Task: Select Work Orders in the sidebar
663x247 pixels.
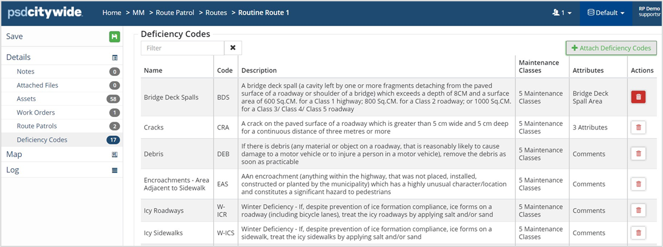Action: 36,112
